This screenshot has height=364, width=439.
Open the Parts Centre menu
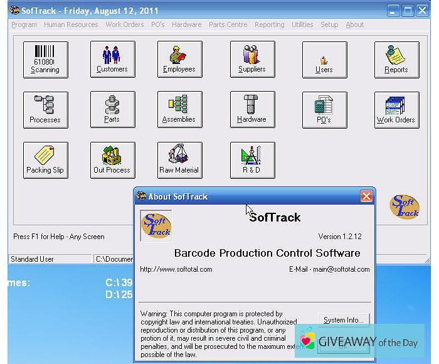[228, 24]
